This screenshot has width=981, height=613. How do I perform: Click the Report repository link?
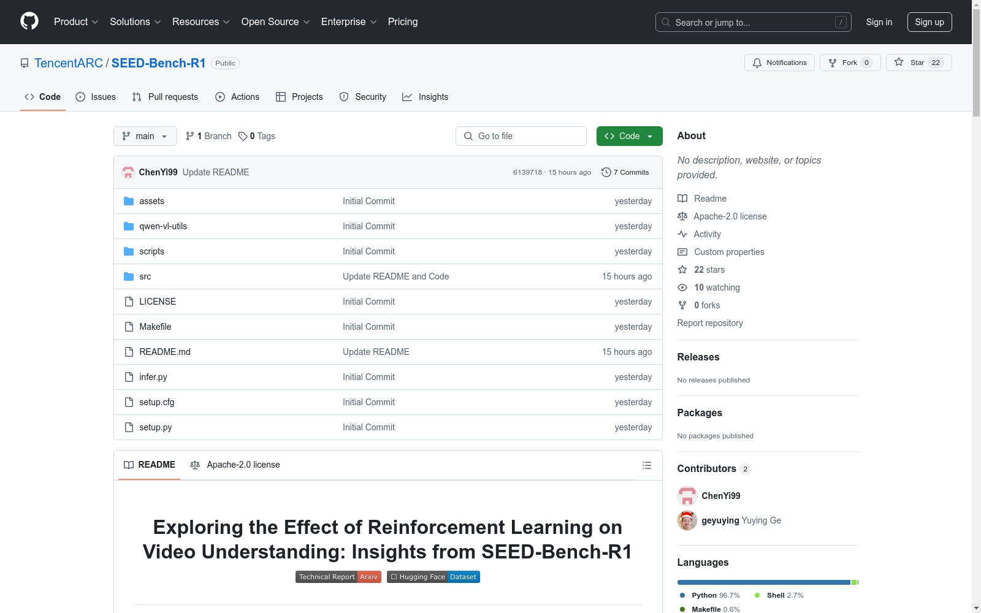[710, 323]
